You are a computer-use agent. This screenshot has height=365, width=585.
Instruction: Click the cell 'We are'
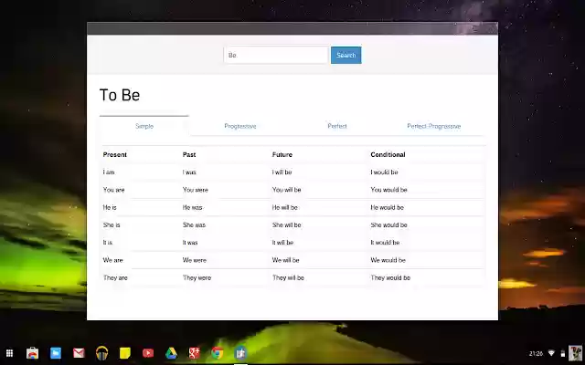(112, 260)
